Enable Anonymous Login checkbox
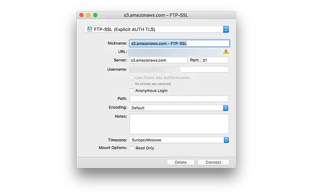Screen dimensions: 313x196 click(x=131, y=91)
